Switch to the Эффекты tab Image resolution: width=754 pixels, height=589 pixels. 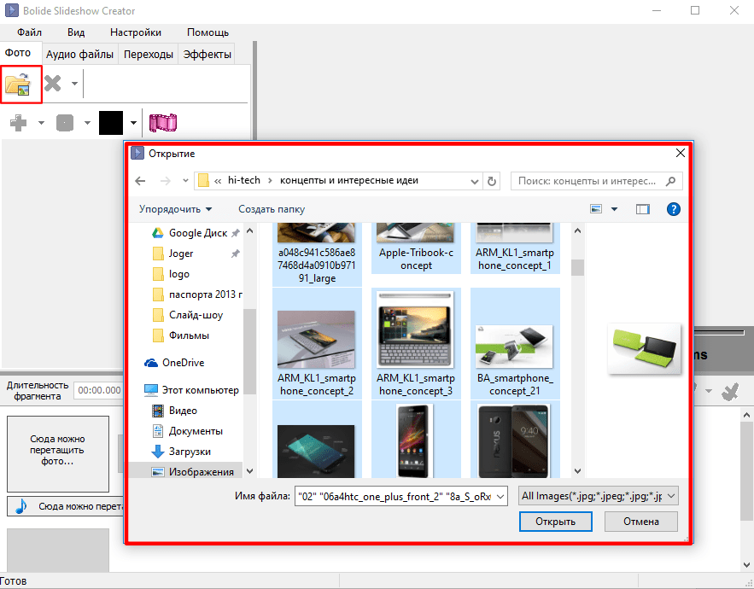207,55
